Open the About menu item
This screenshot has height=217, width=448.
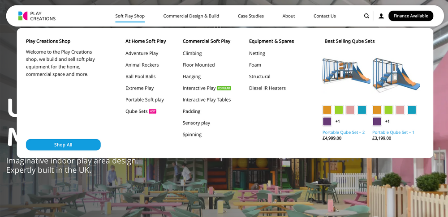(289, 16)
